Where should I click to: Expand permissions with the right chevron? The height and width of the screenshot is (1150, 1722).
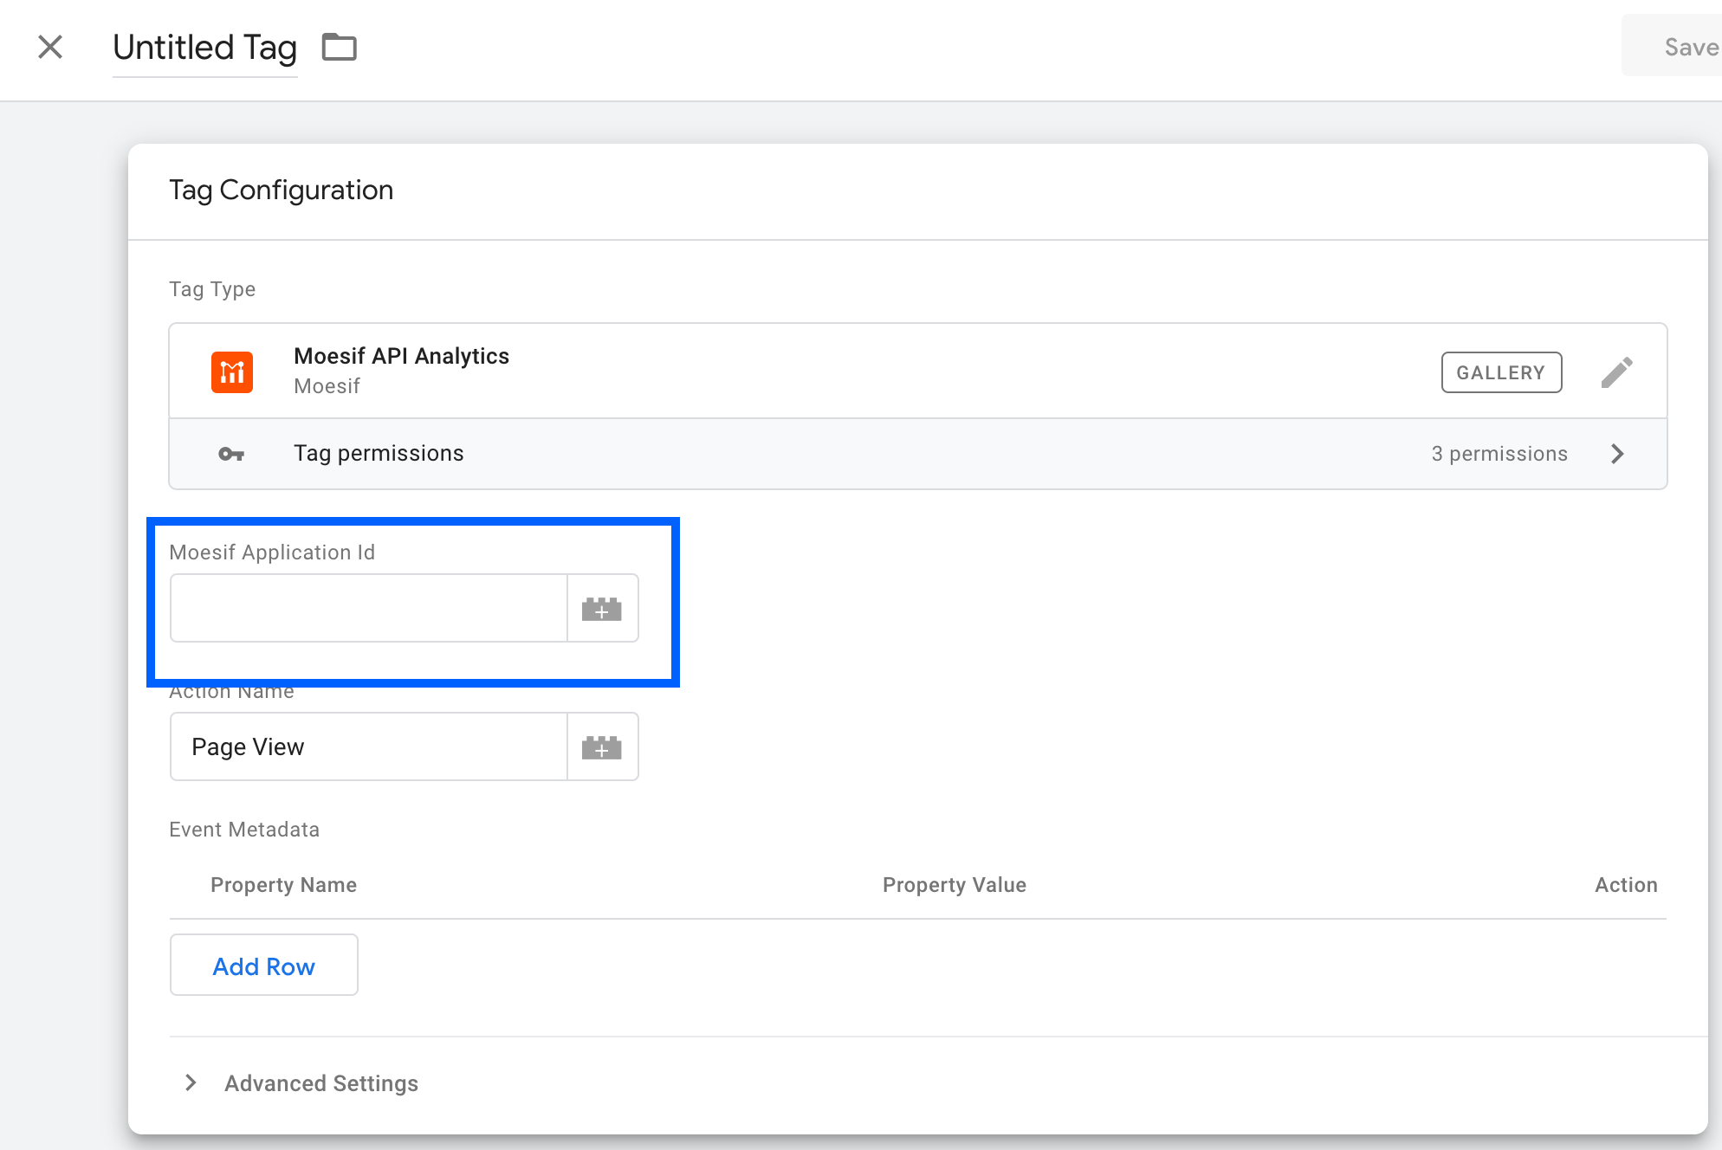tap(1616, 454)
